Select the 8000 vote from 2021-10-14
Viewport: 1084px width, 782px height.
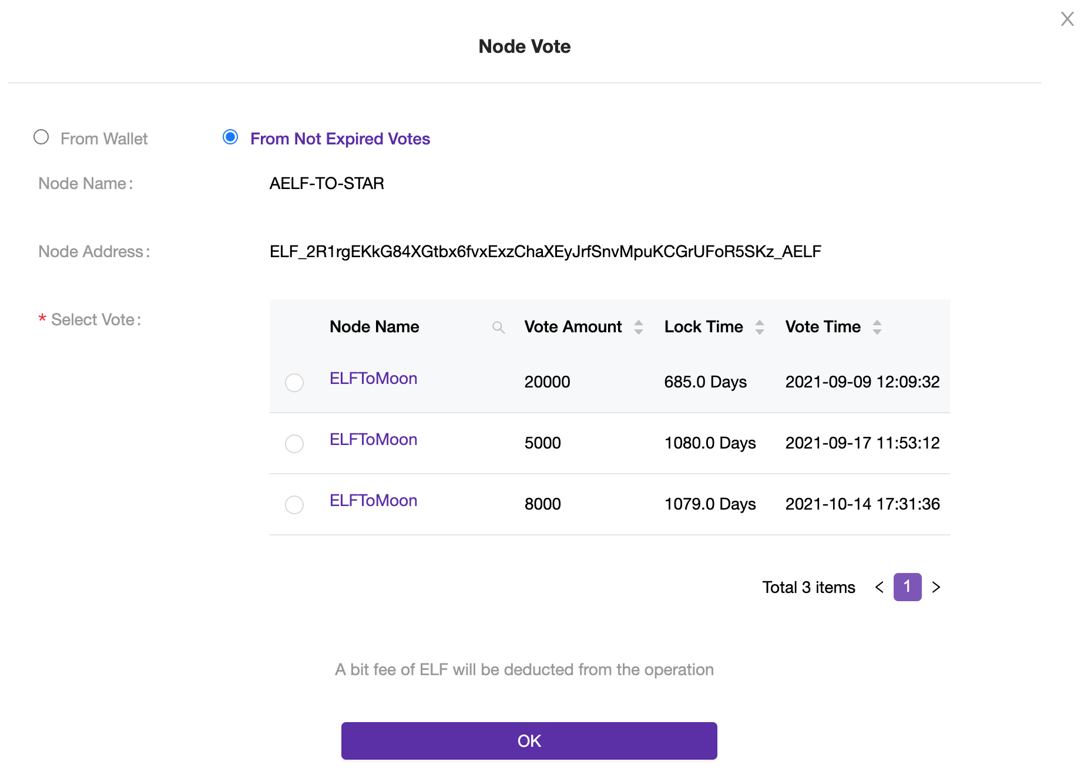point(294,505)
